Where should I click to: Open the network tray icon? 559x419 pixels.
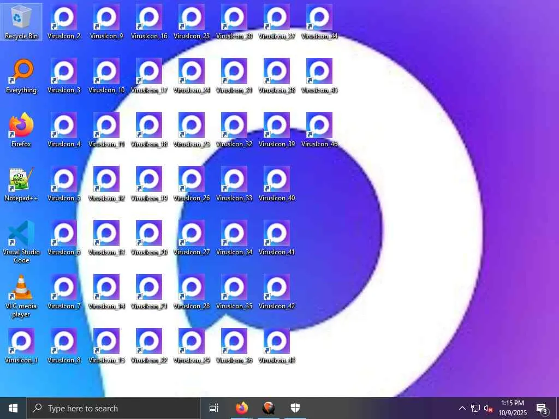click(x=475, y=409)
